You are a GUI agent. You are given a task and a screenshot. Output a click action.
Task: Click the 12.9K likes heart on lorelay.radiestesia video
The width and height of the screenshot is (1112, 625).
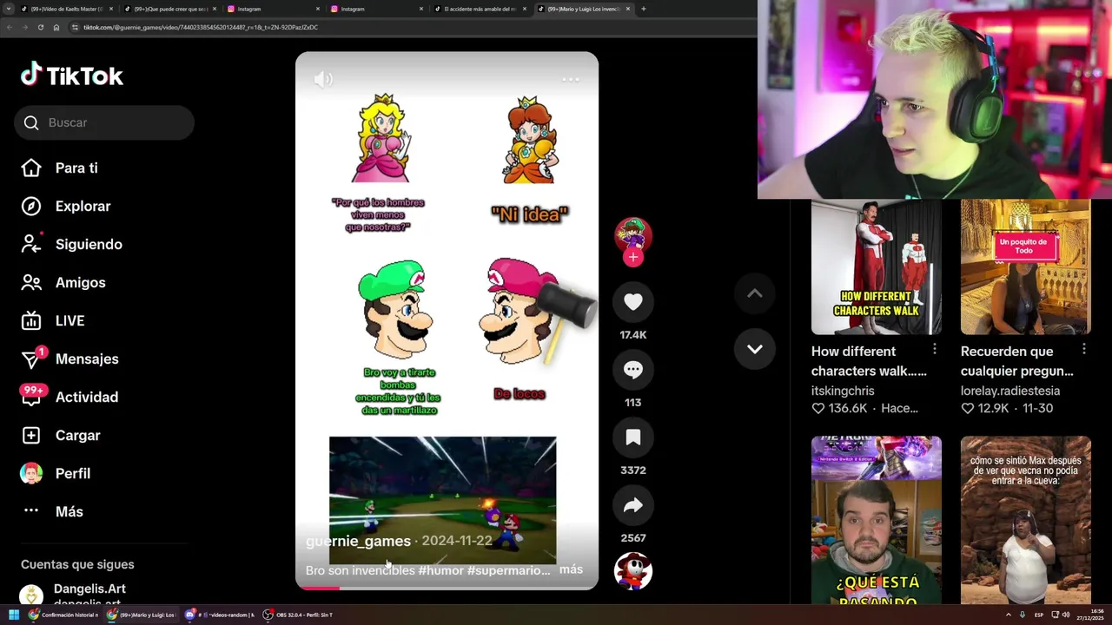[967, 408]
